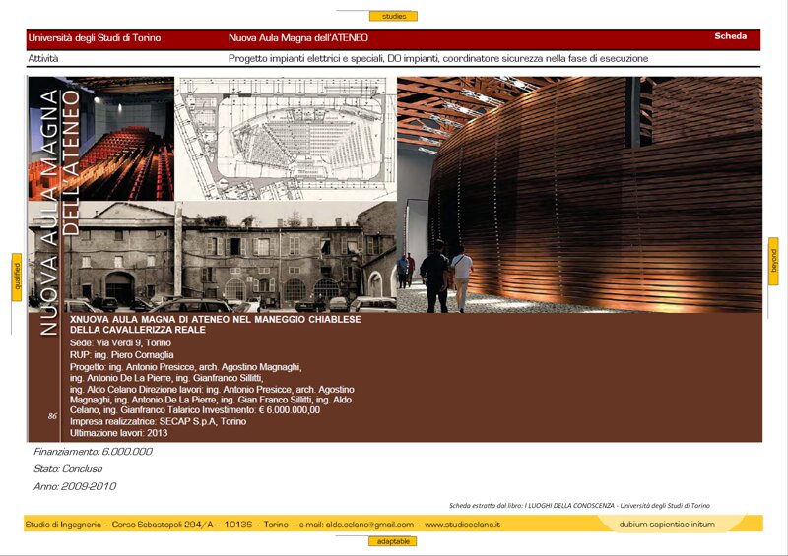This screenshot has height=556, width=788.
Task: Click the dubium sapientiae initum motto
Action: pyautogui.click(x=667, y=525)
